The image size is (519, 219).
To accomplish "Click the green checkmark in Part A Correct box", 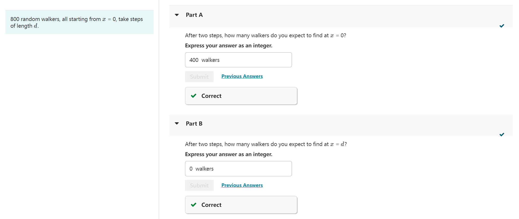I will click(193, 96).
